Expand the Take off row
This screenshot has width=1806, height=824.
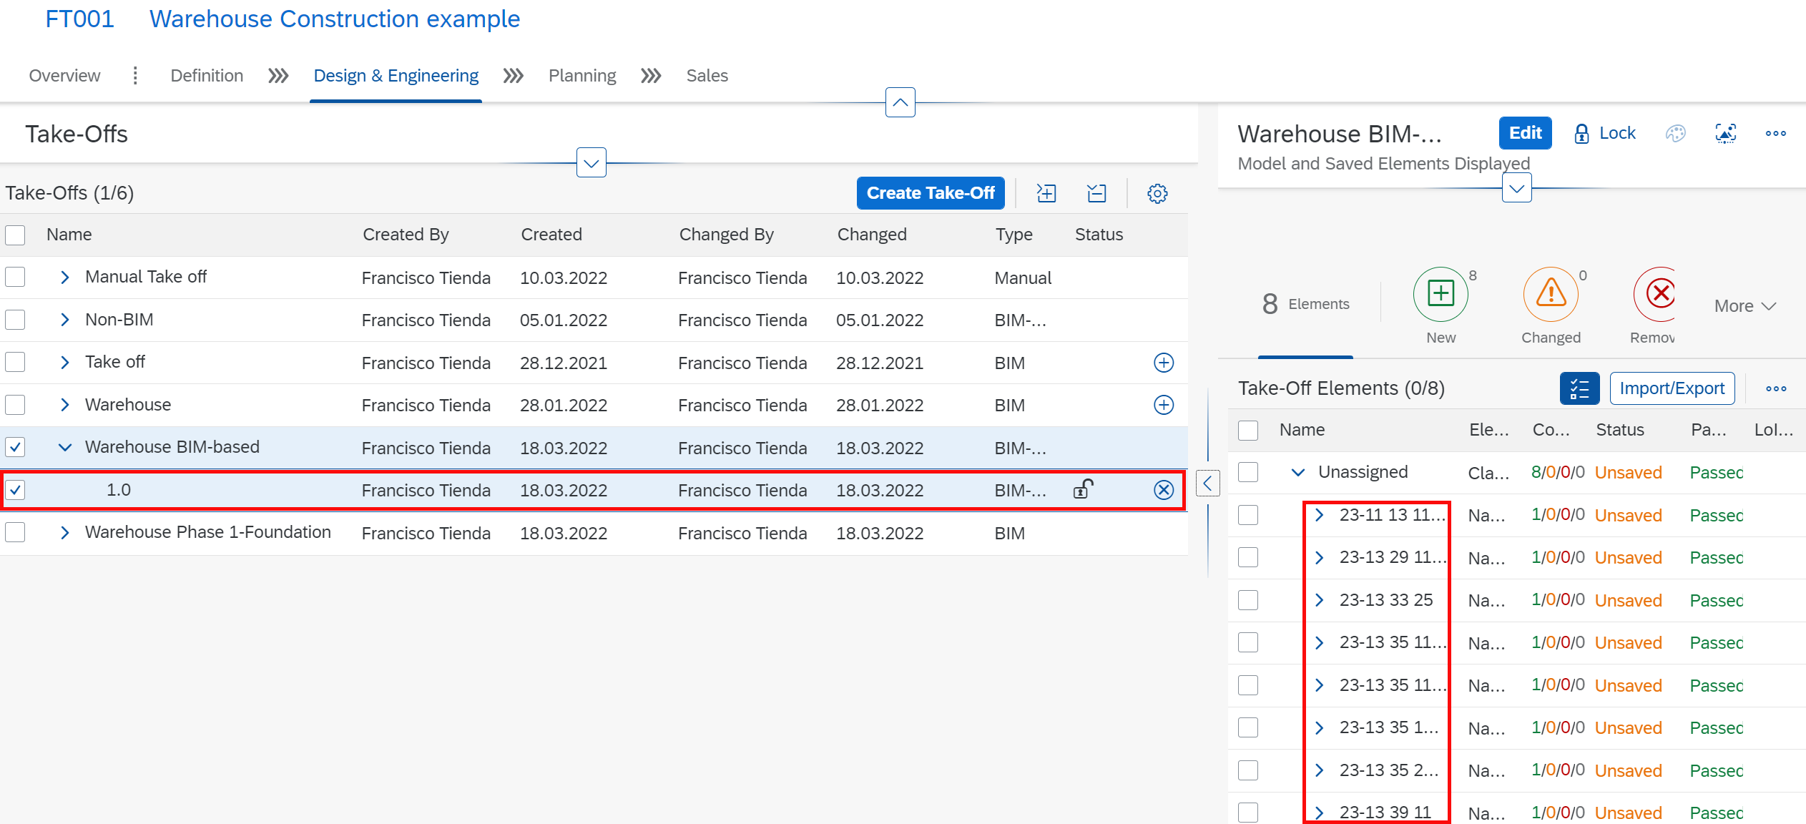(x=65, y=363)
